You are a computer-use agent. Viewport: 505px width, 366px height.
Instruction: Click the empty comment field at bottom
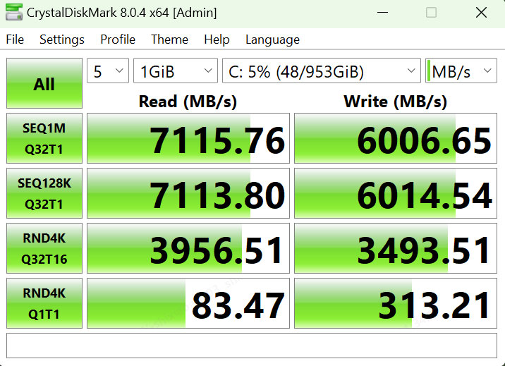[252, 345]
